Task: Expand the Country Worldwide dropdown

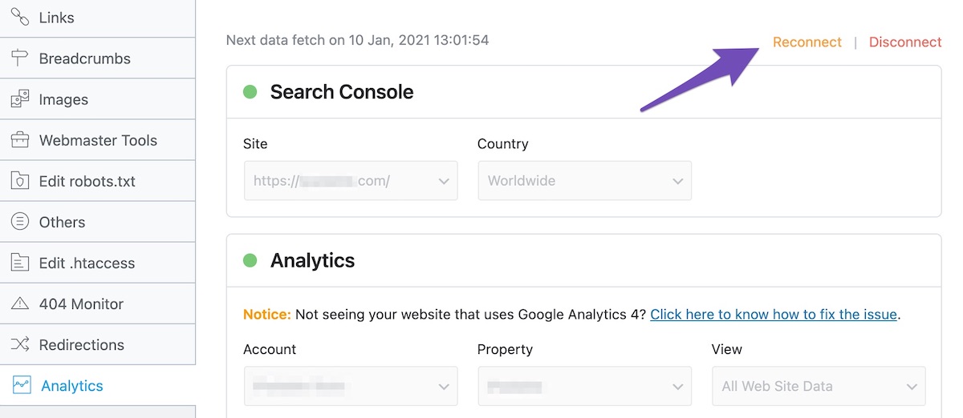Action: [x=584, y=181]
